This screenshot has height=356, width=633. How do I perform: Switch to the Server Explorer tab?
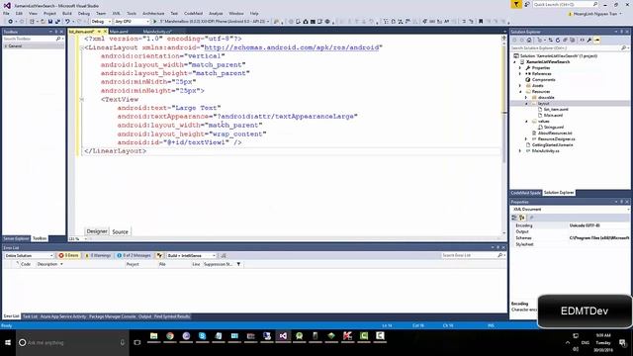(17, 238)
